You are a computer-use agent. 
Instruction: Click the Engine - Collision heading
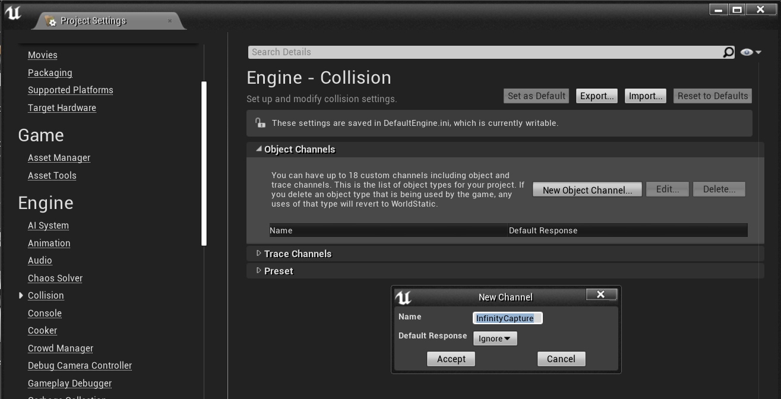[319, 78]
